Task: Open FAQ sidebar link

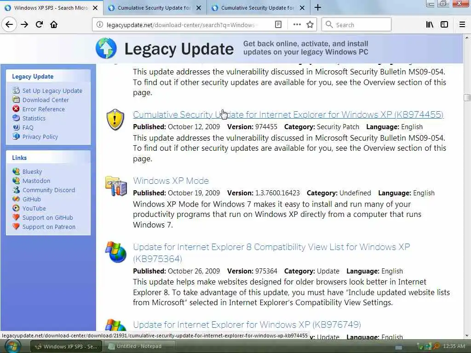Action: pos(28,128)
